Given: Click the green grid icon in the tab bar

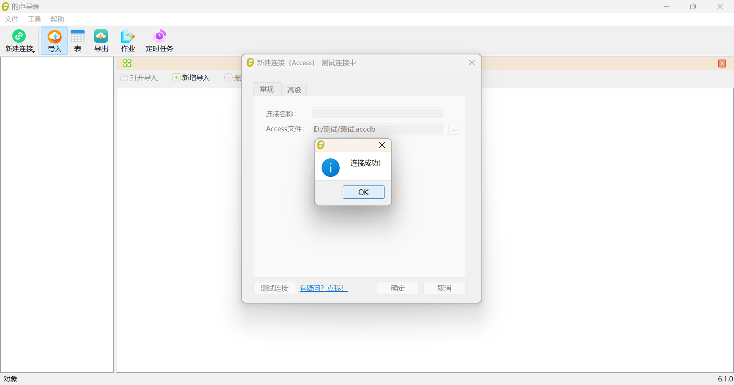Looking at the screenshot, I should [x=127, y=63].
